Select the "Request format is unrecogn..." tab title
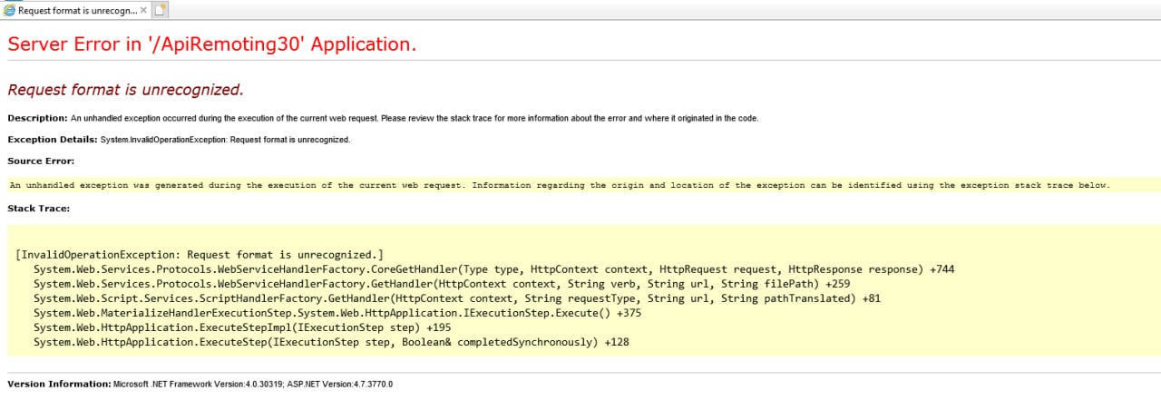The image size is (1161, 400). [x=77, y=10]
